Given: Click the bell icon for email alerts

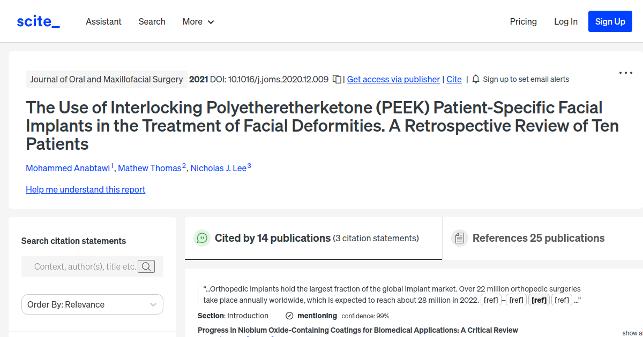Looking at the screenshot, I should coord(476,79).
